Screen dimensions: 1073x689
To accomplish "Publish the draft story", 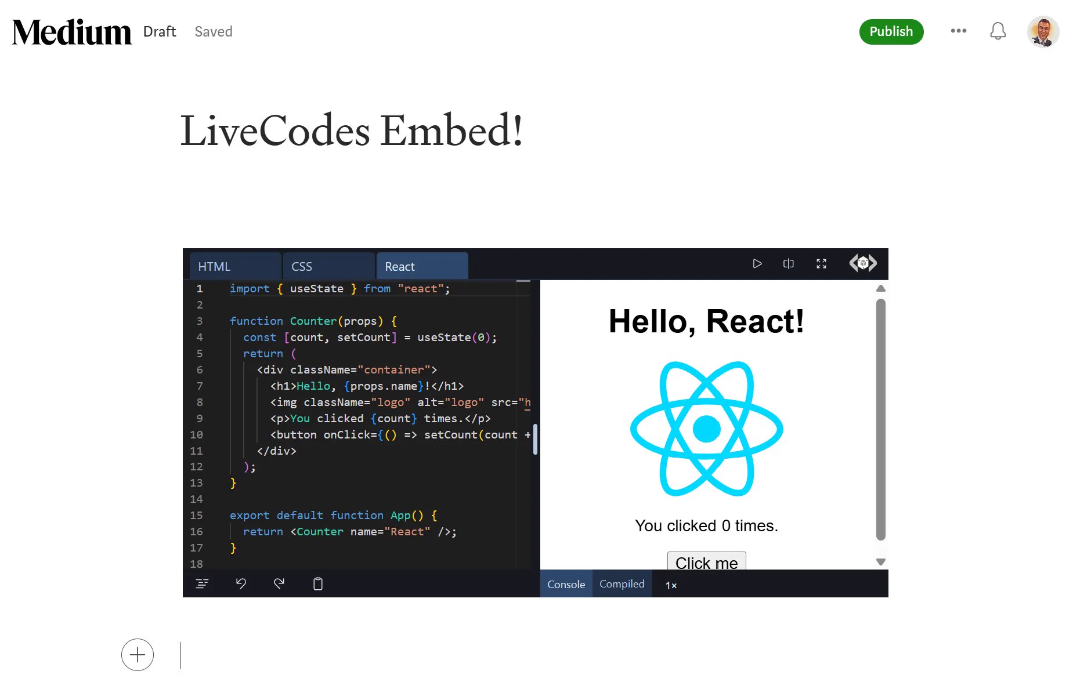I will pos(891,31).
